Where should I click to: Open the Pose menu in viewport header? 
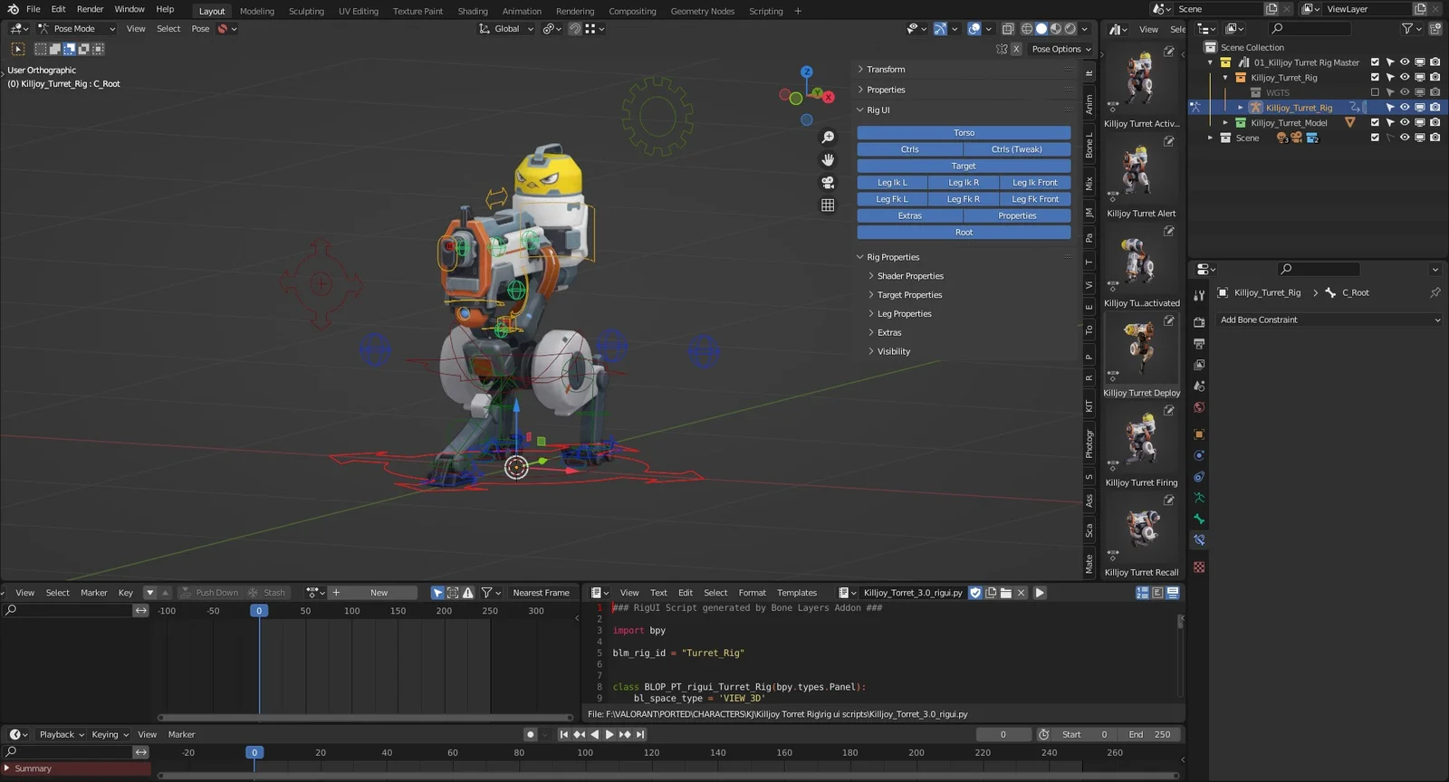(200, 29)
